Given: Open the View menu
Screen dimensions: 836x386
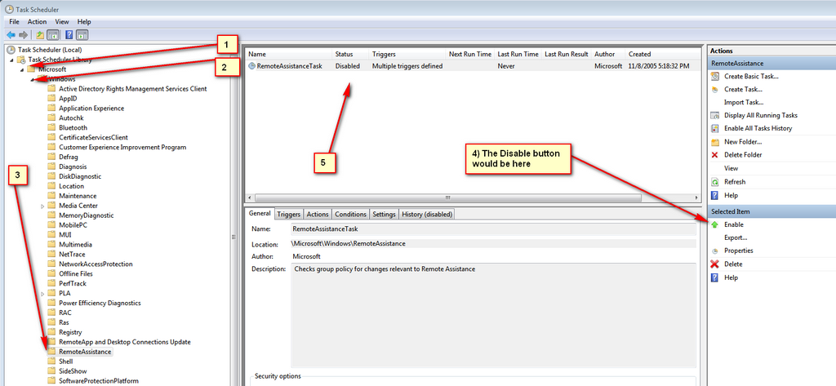Looking at the screenshot, I should pyautogui.click(x=62, y=22).
